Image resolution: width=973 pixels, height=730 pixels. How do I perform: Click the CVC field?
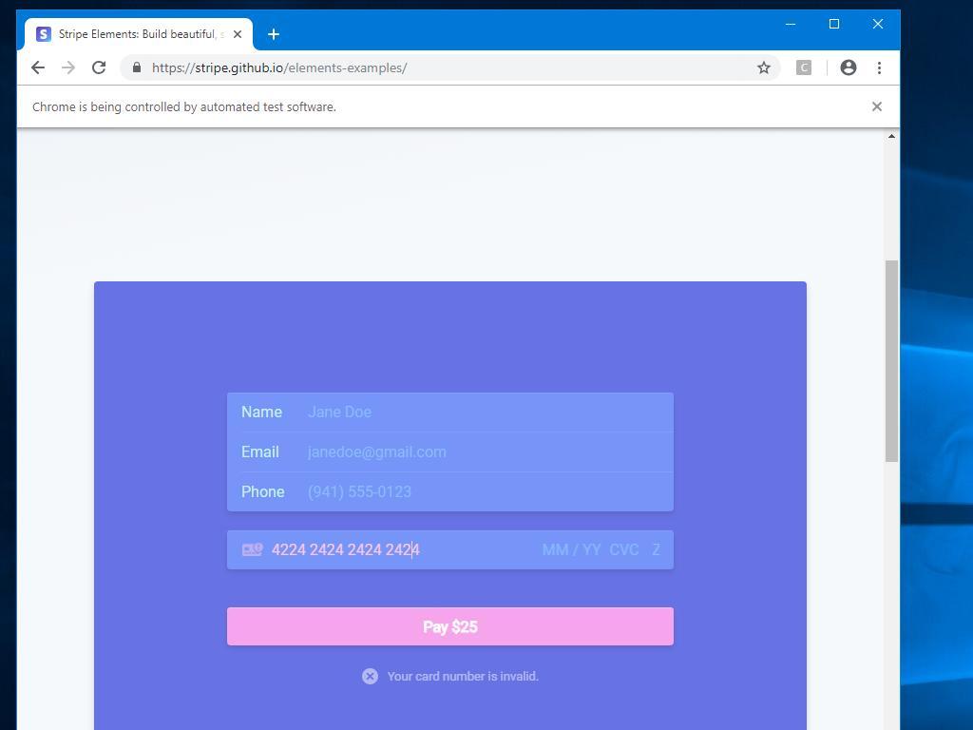coord(624,549)
